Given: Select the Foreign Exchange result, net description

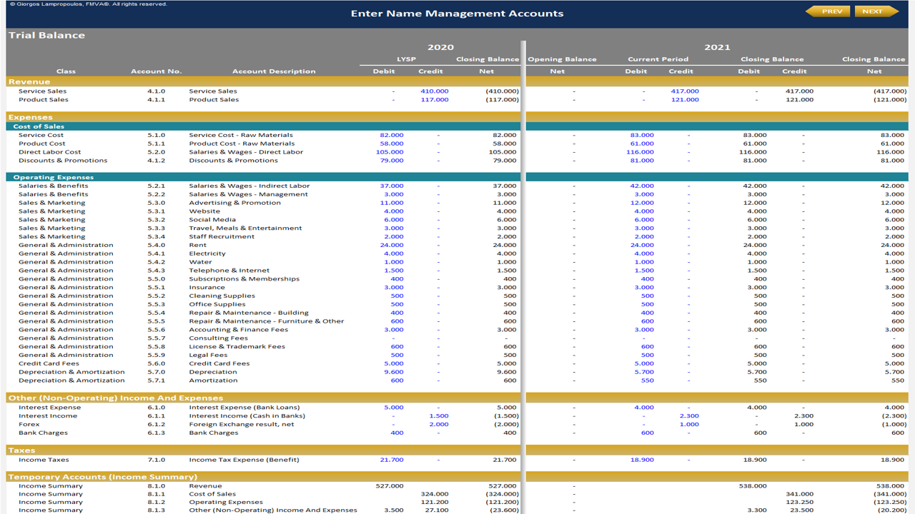Looking at the screenshot, I should pyautogui.click(x=241, y=425).
